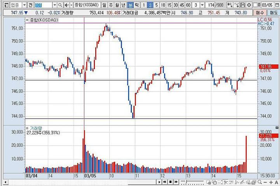Click the date field showing 03/05
This screenshot has width=280, height=186.
(267, 5)
